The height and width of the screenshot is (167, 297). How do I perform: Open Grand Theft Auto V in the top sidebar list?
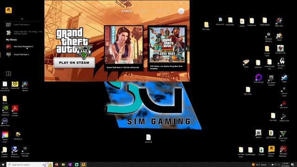point(18,25)
